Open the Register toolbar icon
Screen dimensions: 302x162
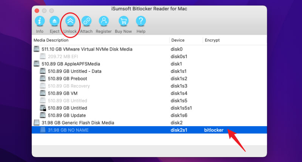click(104, 21)
